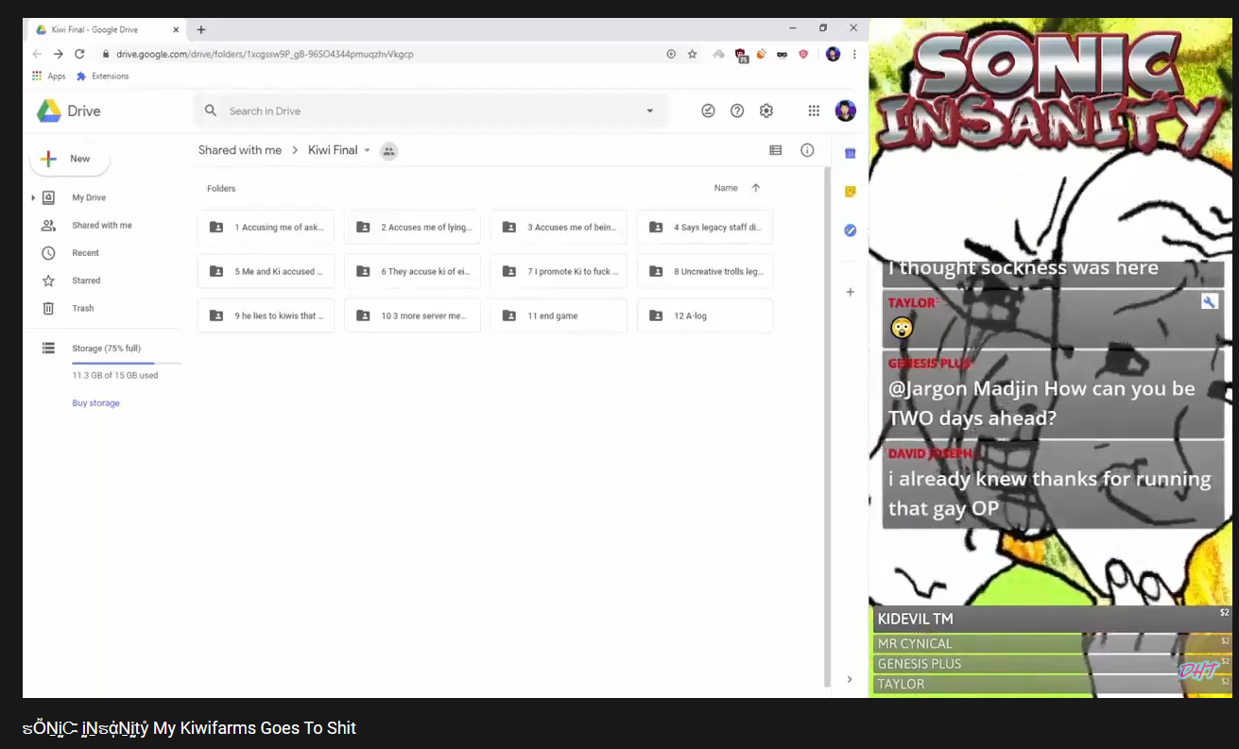The height and width of the screenshot is (749, 1239).
Task: Click the red shield extension icon
Action: [803, 54]
